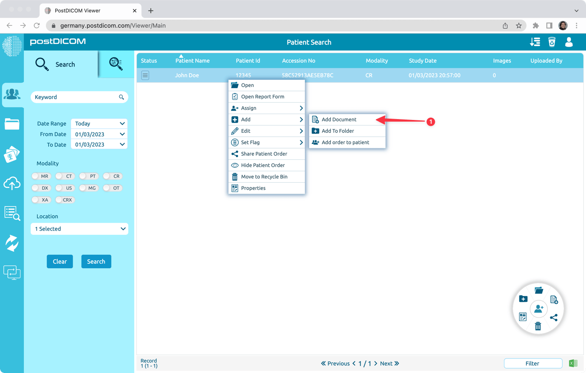Choose Add Document from the submenu
Image resolution: width=586 pixels, height=373 pixels.
point(338,119)
